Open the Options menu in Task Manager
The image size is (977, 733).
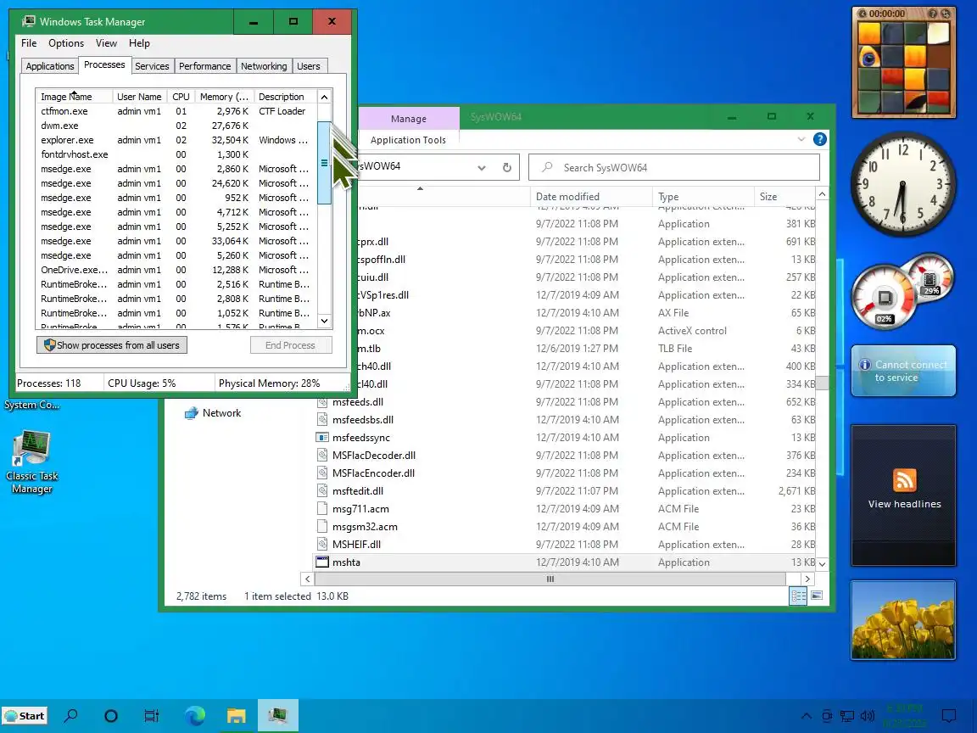(66, 43)
